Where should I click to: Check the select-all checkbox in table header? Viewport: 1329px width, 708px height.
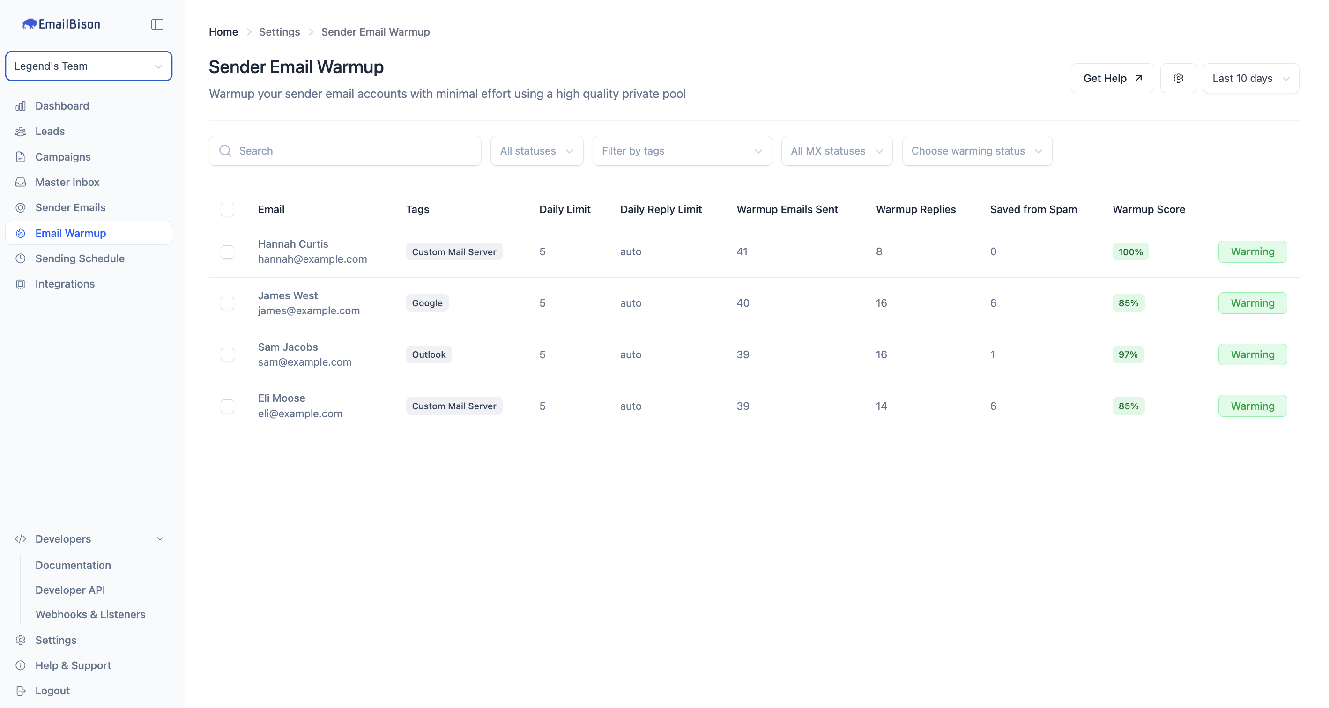(228, 209)
